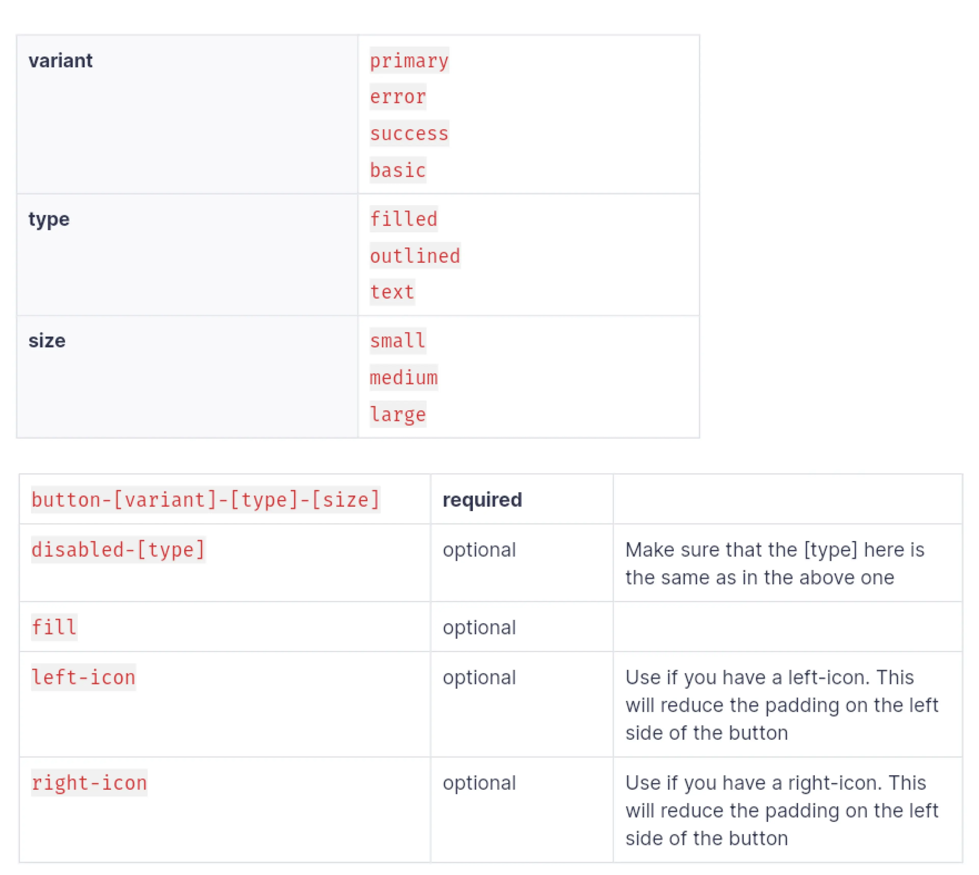Select the 'left-icon' class code tag
The height and width of the screenshot is (875, 979).
point(83,677)
